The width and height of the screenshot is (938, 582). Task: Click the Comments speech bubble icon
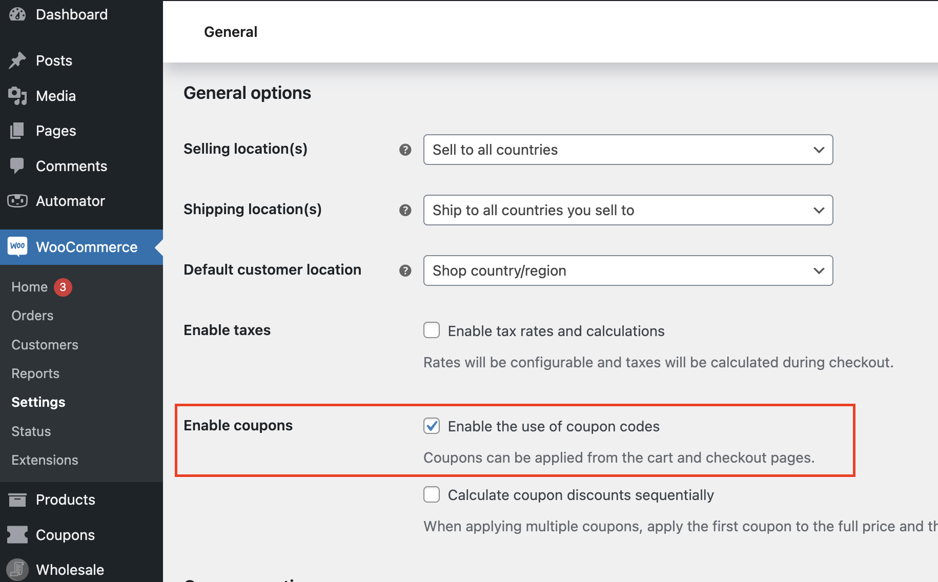click(17, 165)
